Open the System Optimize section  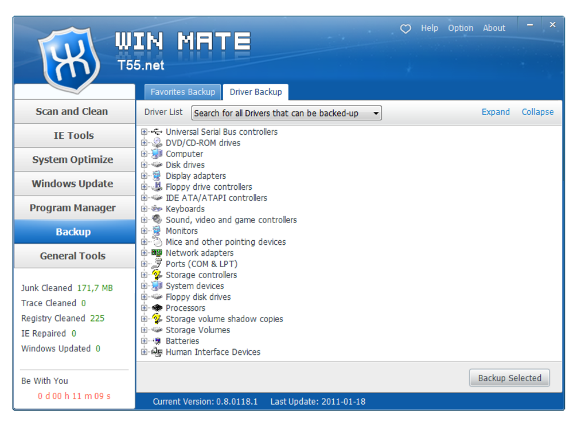(74, 159)
